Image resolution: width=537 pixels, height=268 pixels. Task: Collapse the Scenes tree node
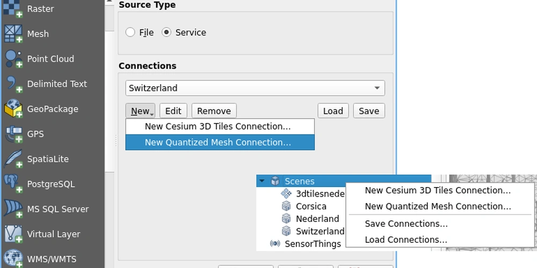[x=262, y=181]
